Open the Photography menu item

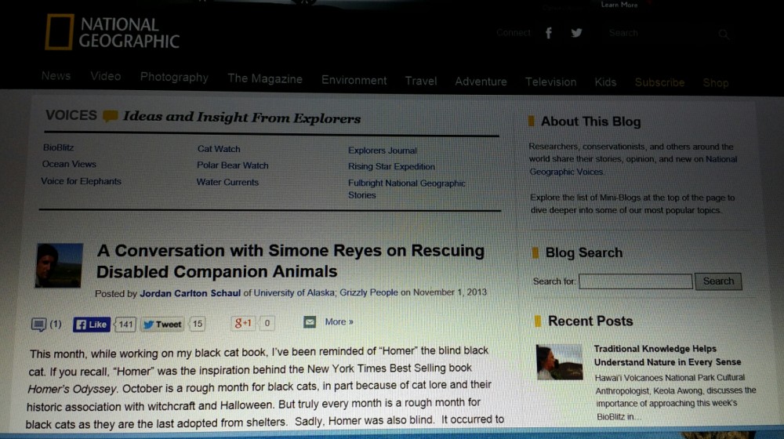click(x=174, y=78)
